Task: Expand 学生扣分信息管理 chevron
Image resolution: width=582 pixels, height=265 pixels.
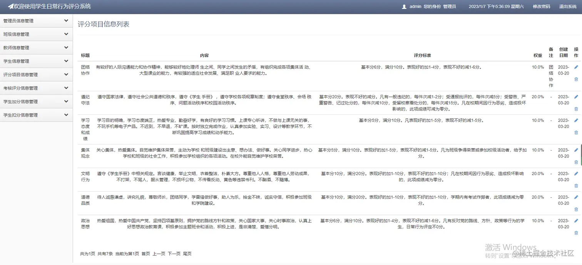Action: point(66,115)
